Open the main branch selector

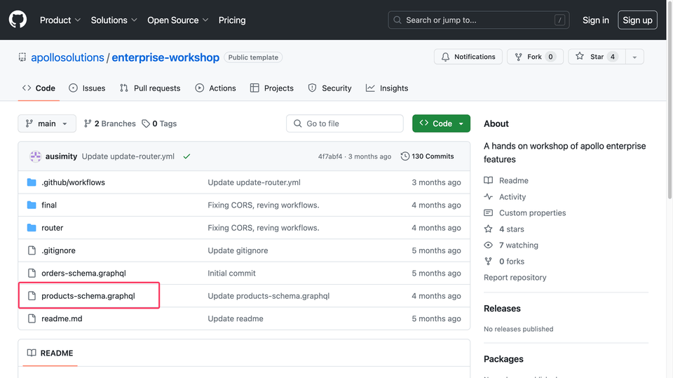[47, 123]
